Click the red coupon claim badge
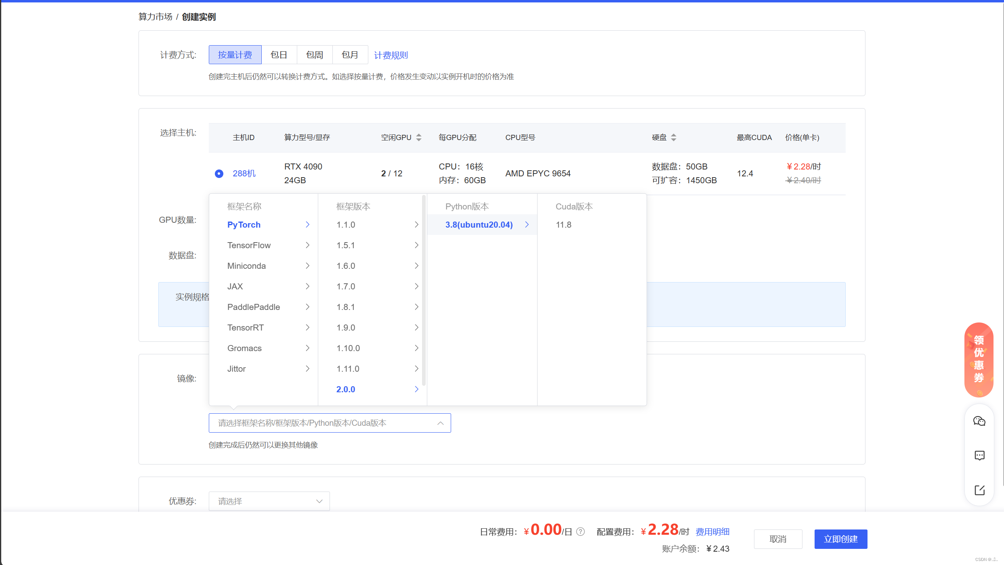 pyautogui.click(x=979, y=359)
